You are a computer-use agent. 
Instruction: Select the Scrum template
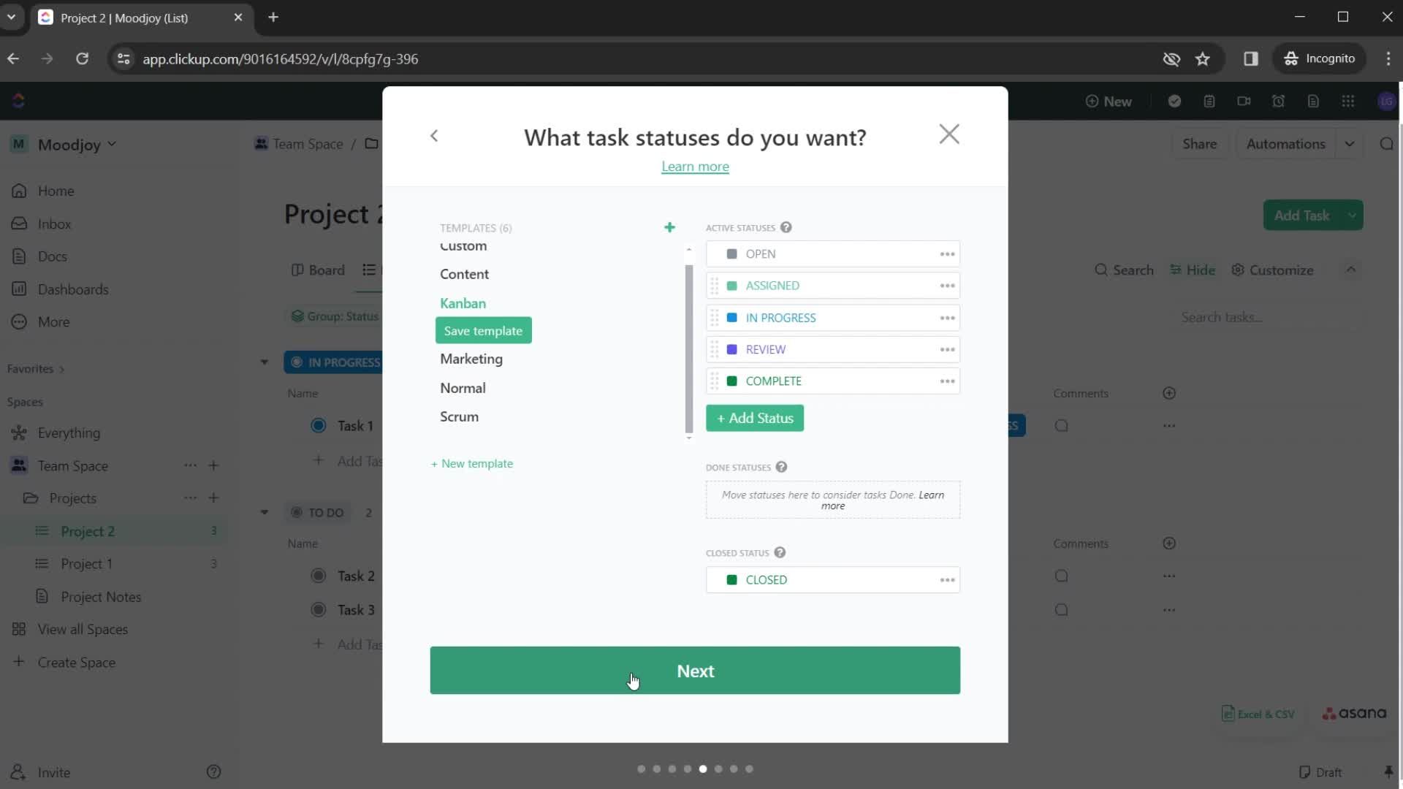[x=459, y=416]
